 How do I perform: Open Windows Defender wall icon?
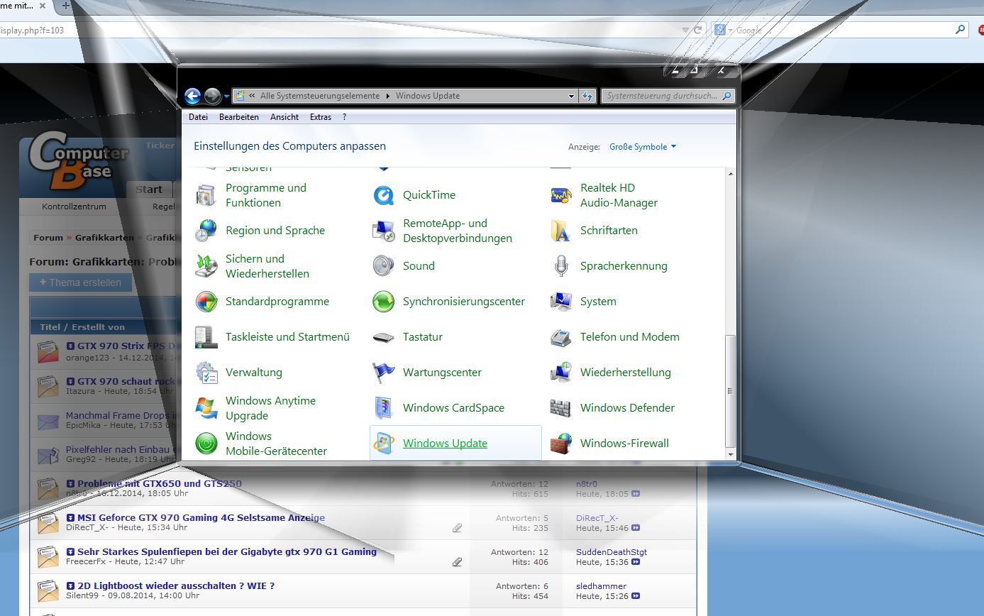point(561,408)
